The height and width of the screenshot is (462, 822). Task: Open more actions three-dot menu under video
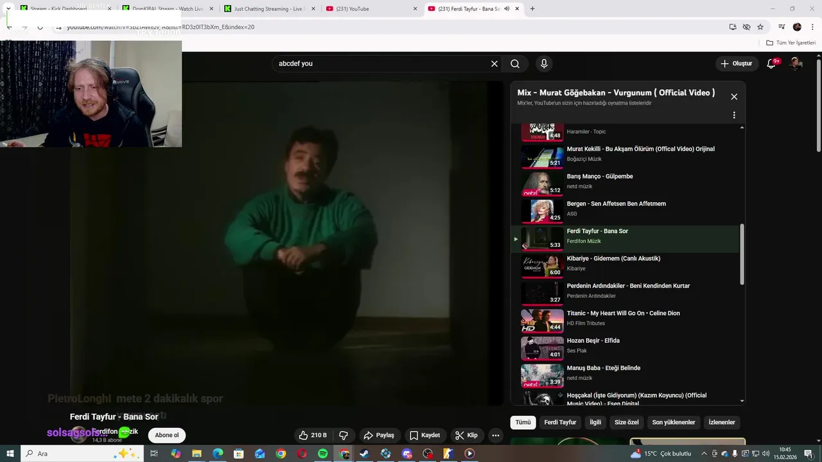click(496, 435)
